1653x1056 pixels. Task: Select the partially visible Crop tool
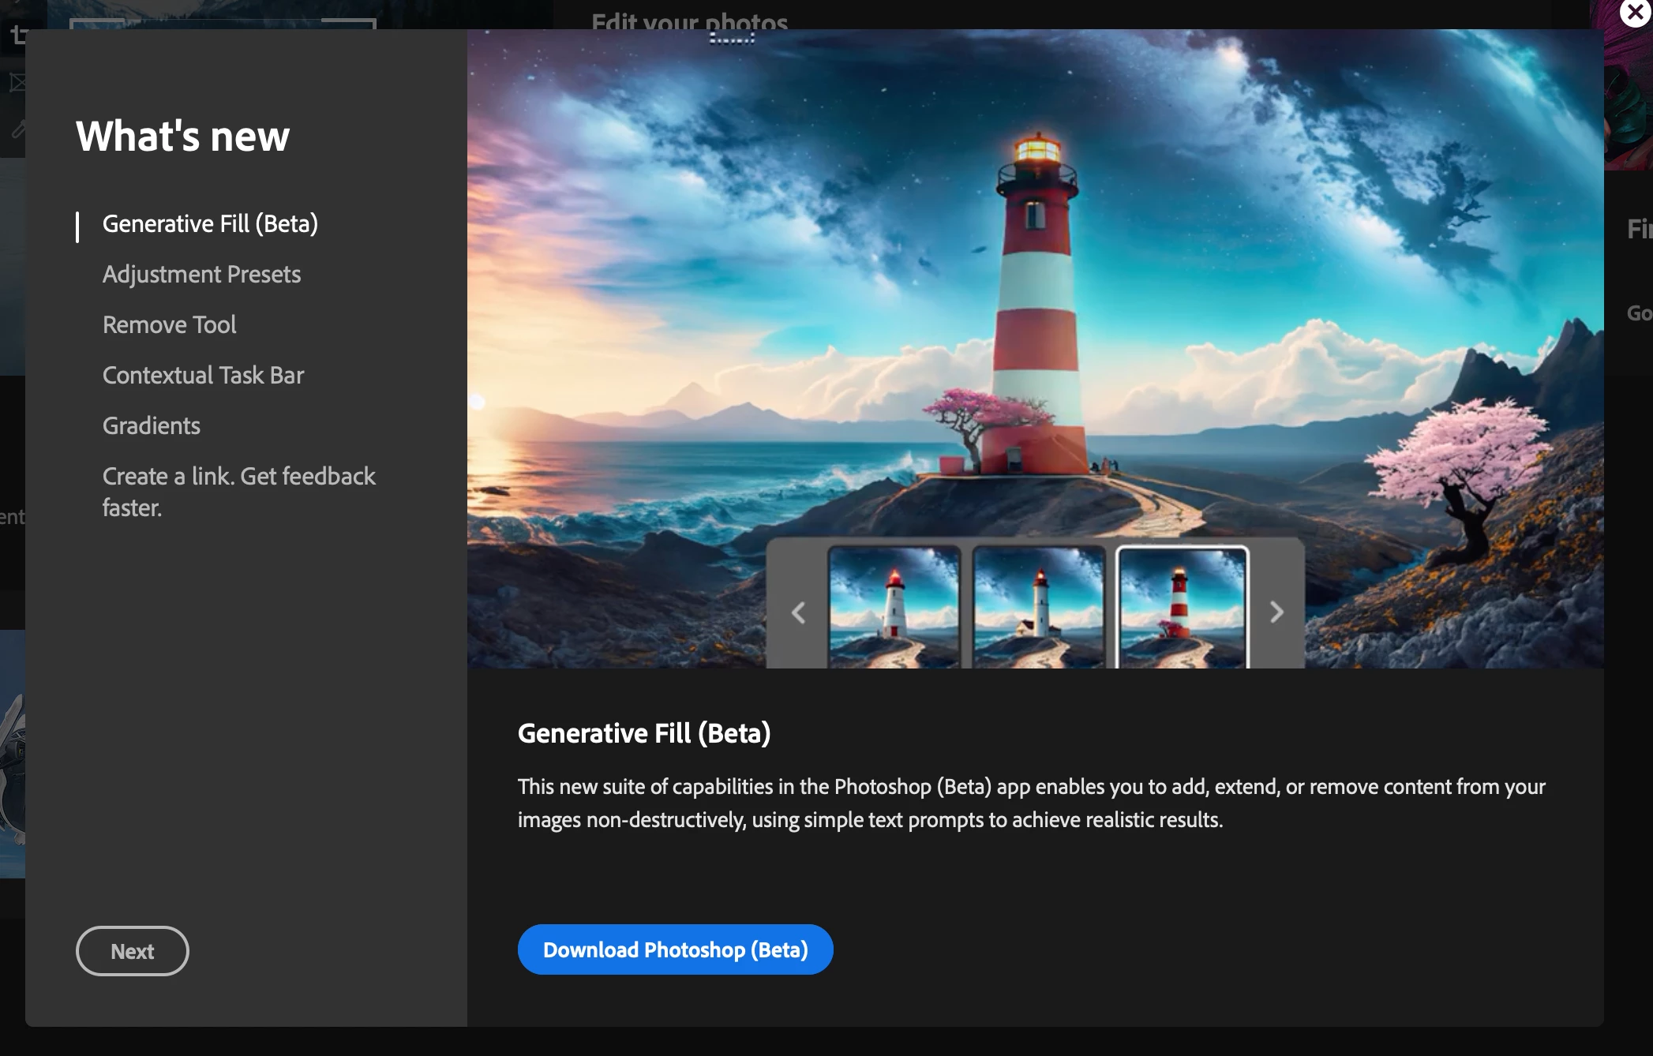[17, 35]
